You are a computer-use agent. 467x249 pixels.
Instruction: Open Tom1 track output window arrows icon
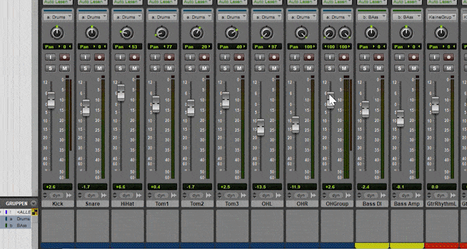pos(174,195)
